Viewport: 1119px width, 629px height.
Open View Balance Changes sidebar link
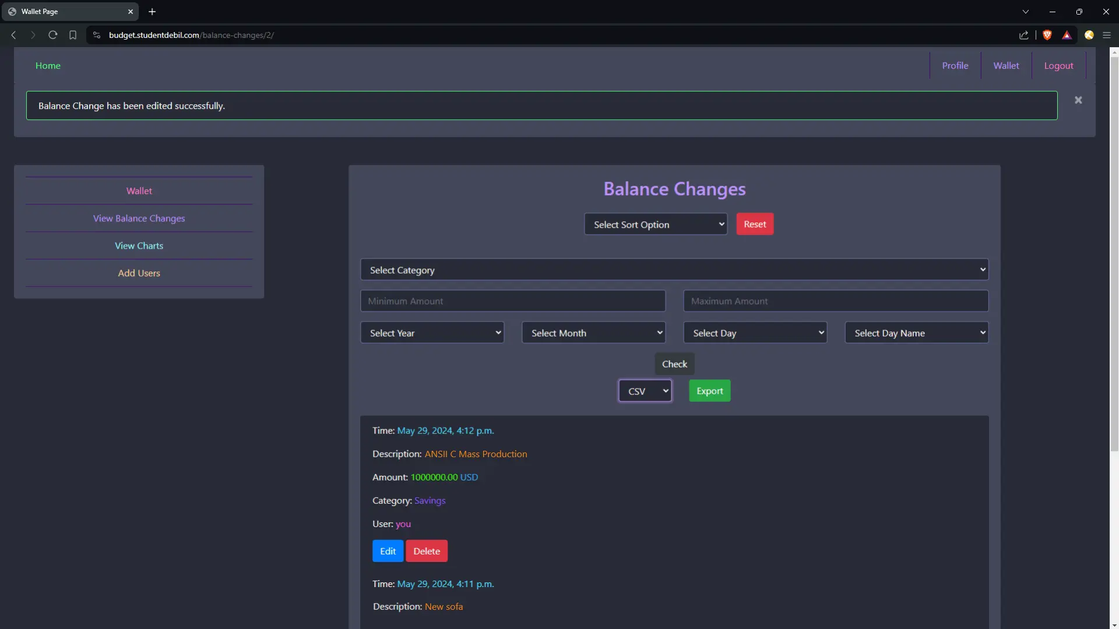tap(139, 218)
